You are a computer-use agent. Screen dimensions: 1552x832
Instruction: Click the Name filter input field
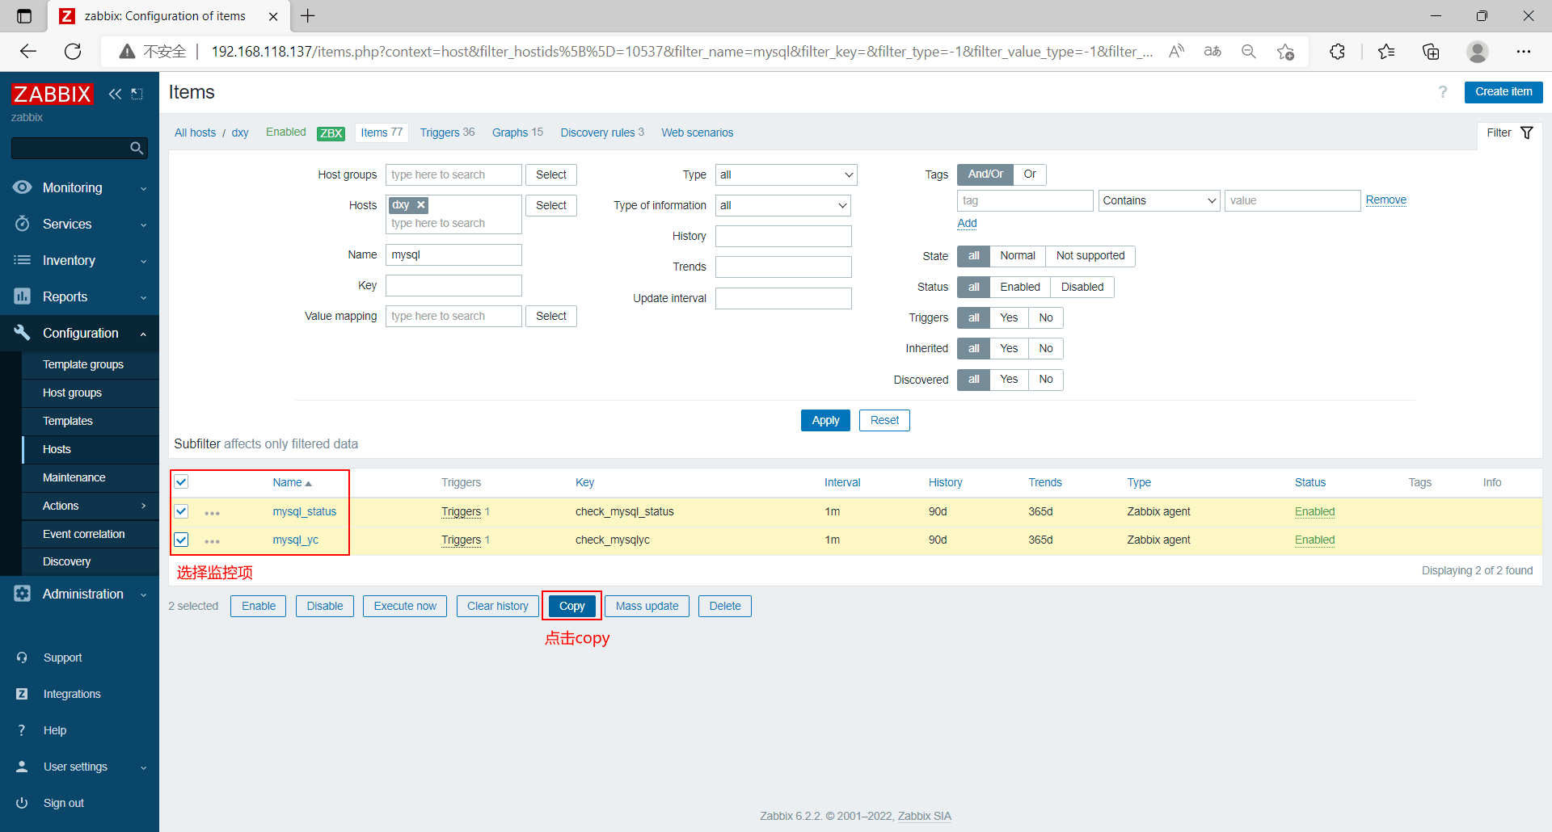(x=453, y=254)
